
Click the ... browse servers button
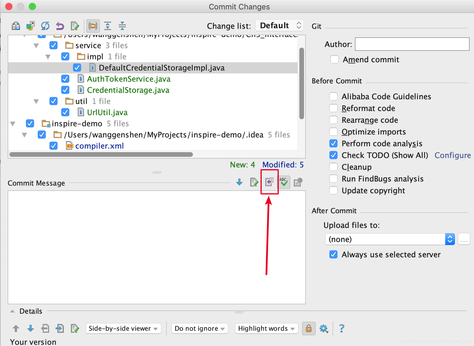click(x=464, y=239)
